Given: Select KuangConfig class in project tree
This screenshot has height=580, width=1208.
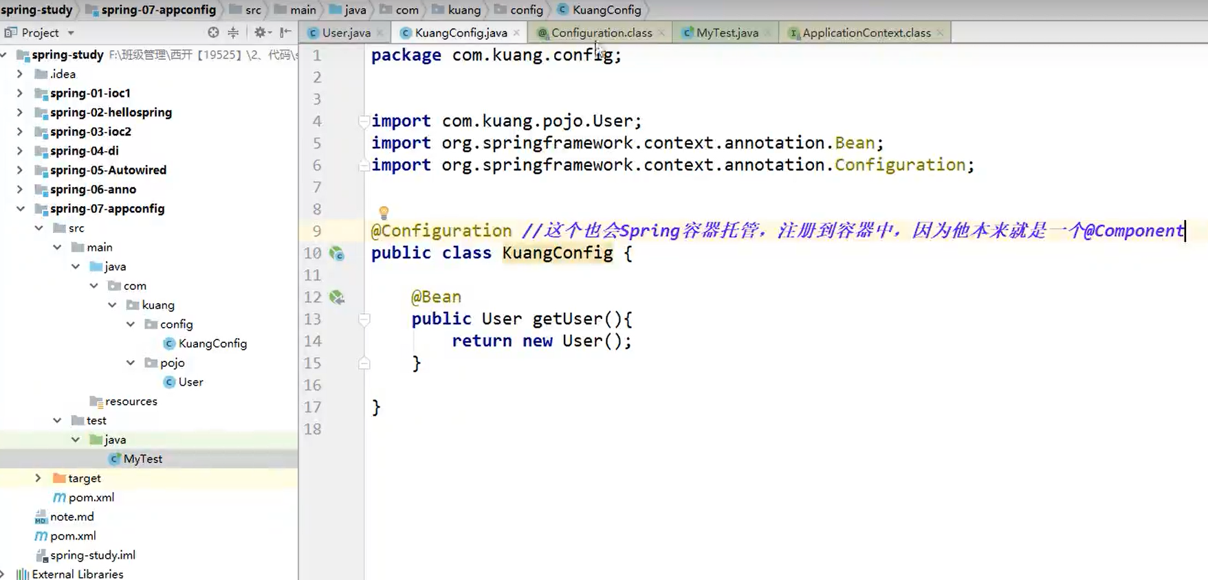Looking at the screenshot, I should tap(212, 343).
